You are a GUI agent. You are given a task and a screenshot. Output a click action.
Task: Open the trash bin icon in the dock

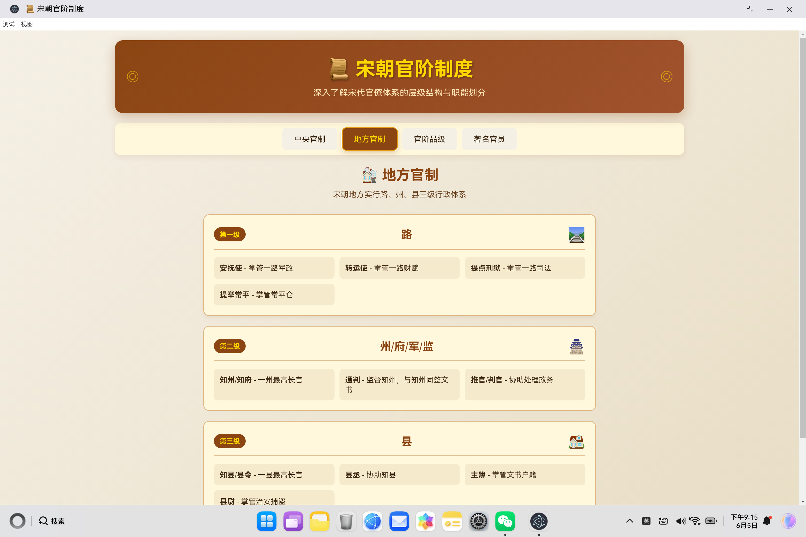(x=346, y=521)
